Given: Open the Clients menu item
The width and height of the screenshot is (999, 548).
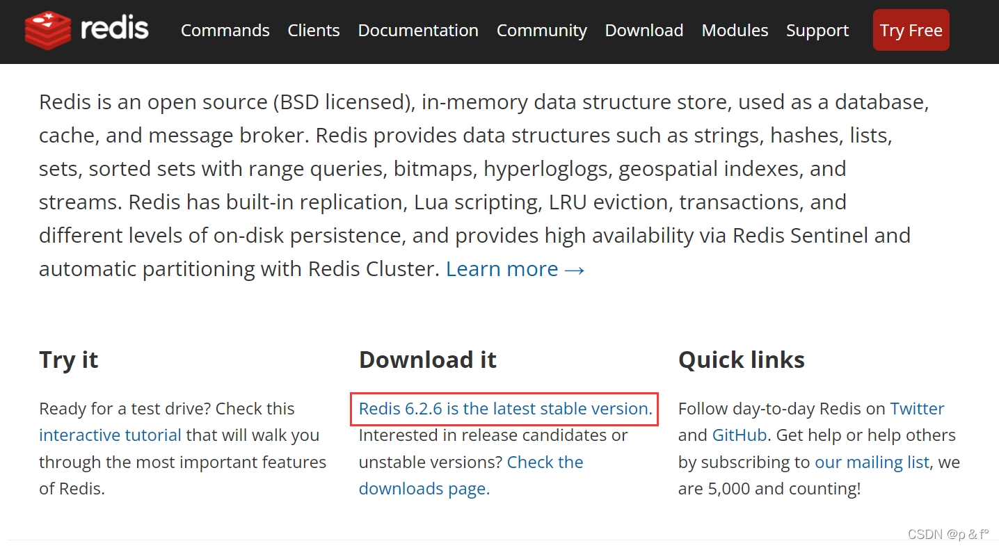Looking at the screenshot, I should coord(313,31).
